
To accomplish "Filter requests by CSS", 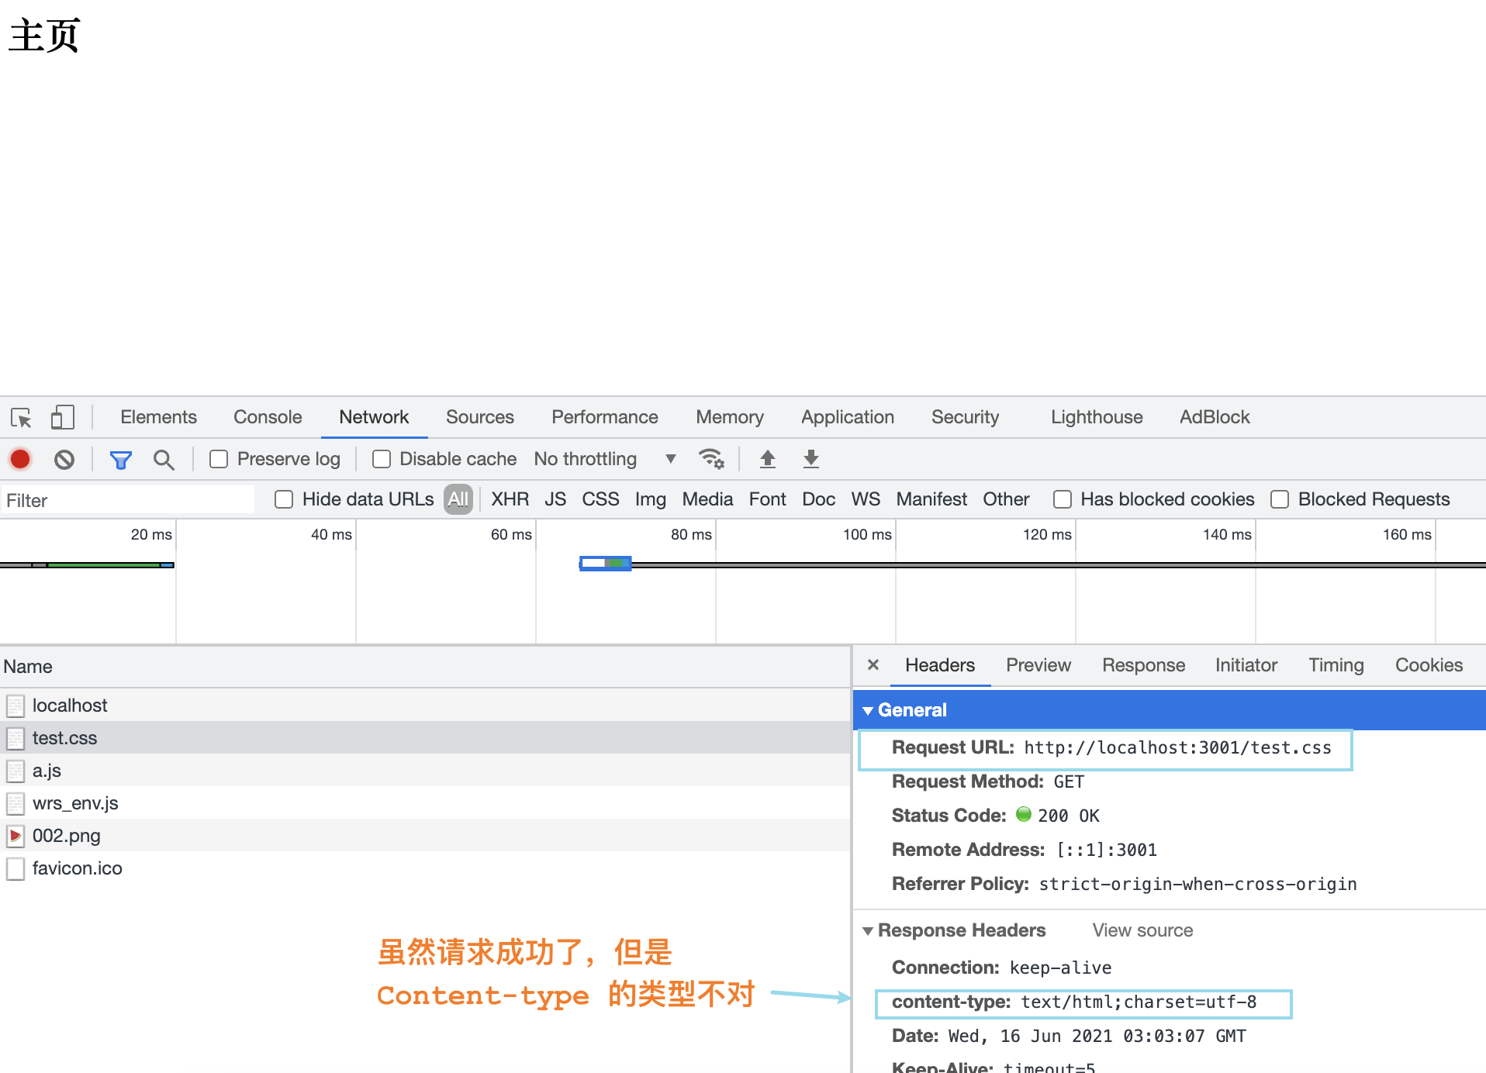I will (600, 499).
